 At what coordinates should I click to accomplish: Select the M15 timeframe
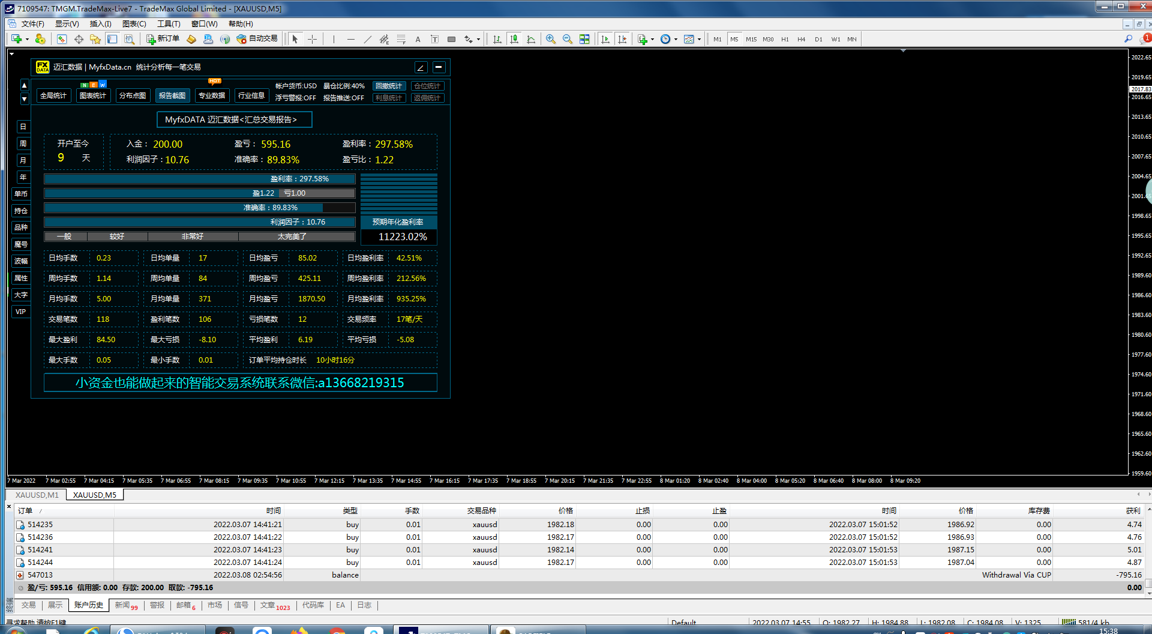coord(751,39)
